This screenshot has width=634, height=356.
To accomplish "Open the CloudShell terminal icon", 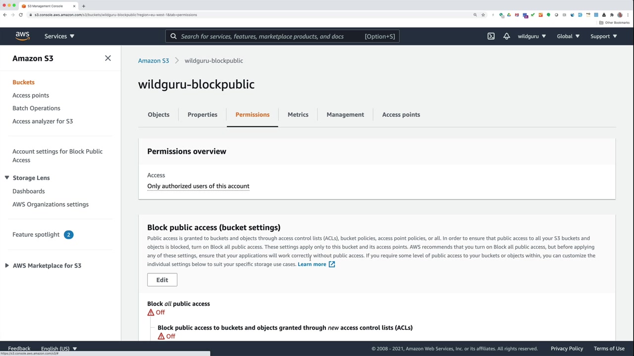I will tap(491, 36).
